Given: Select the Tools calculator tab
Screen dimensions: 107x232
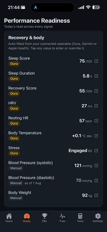Looking at the screenshot, I should point(80,218).
